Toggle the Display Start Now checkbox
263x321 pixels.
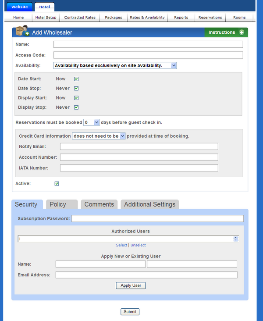[x=76, y=98]
